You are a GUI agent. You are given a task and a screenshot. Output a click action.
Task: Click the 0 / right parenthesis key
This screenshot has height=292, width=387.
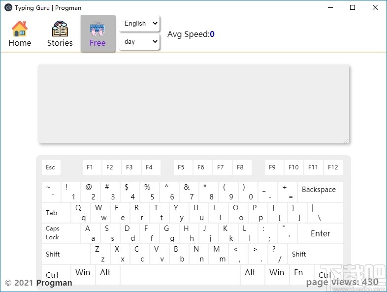(248, 192)
